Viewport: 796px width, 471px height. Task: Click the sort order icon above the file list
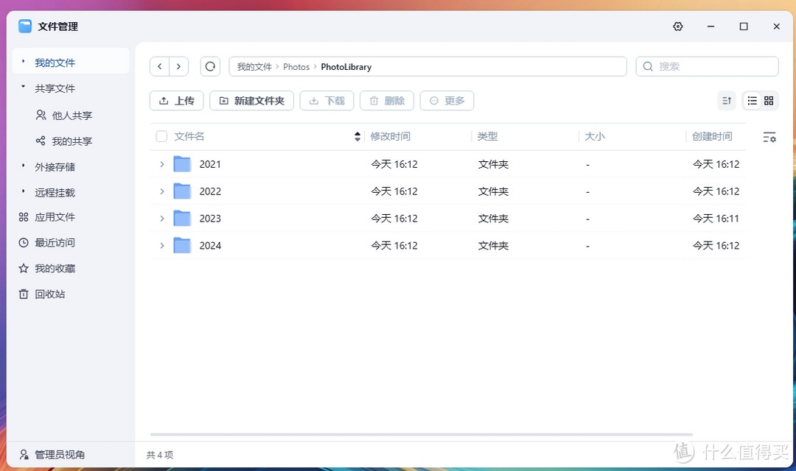727,100
